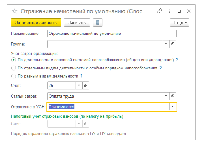Show help for особый порядок налогообложения option

pos(160,68)
